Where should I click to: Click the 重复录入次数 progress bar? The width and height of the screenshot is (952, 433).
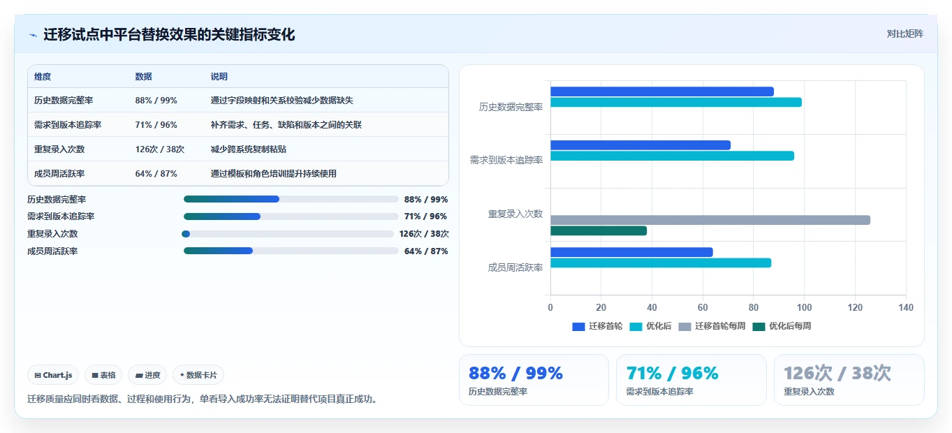pos(288,234)
